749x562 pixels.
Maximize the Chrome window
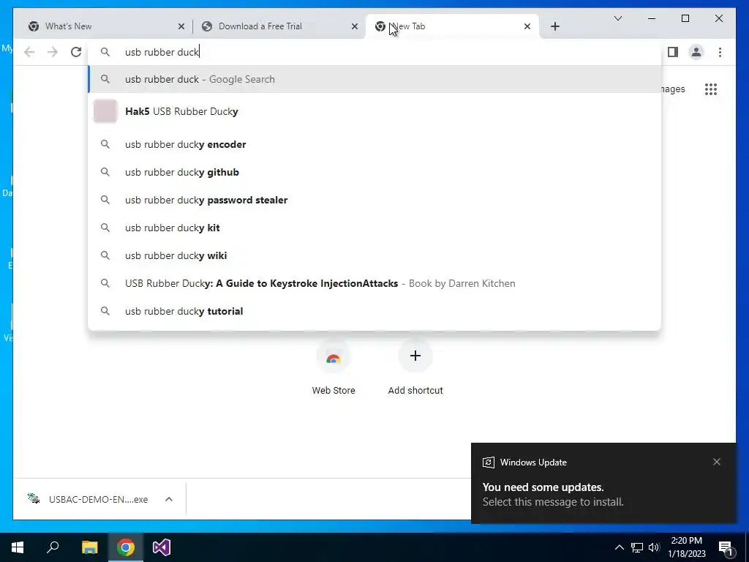[685, 18]
